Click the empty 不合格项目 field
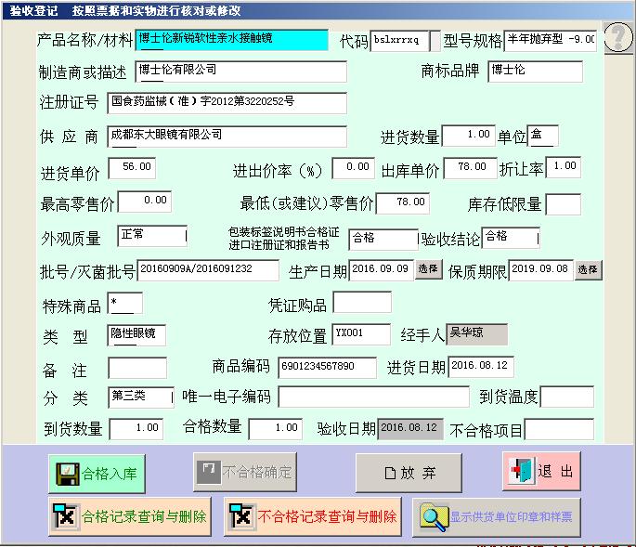The width and height of the screenshot is (636, 547). [559, 430]
